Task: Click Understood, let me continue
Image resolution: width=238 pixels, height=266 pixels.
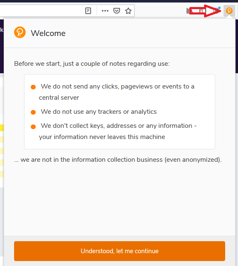Action: tap(120, 251)
